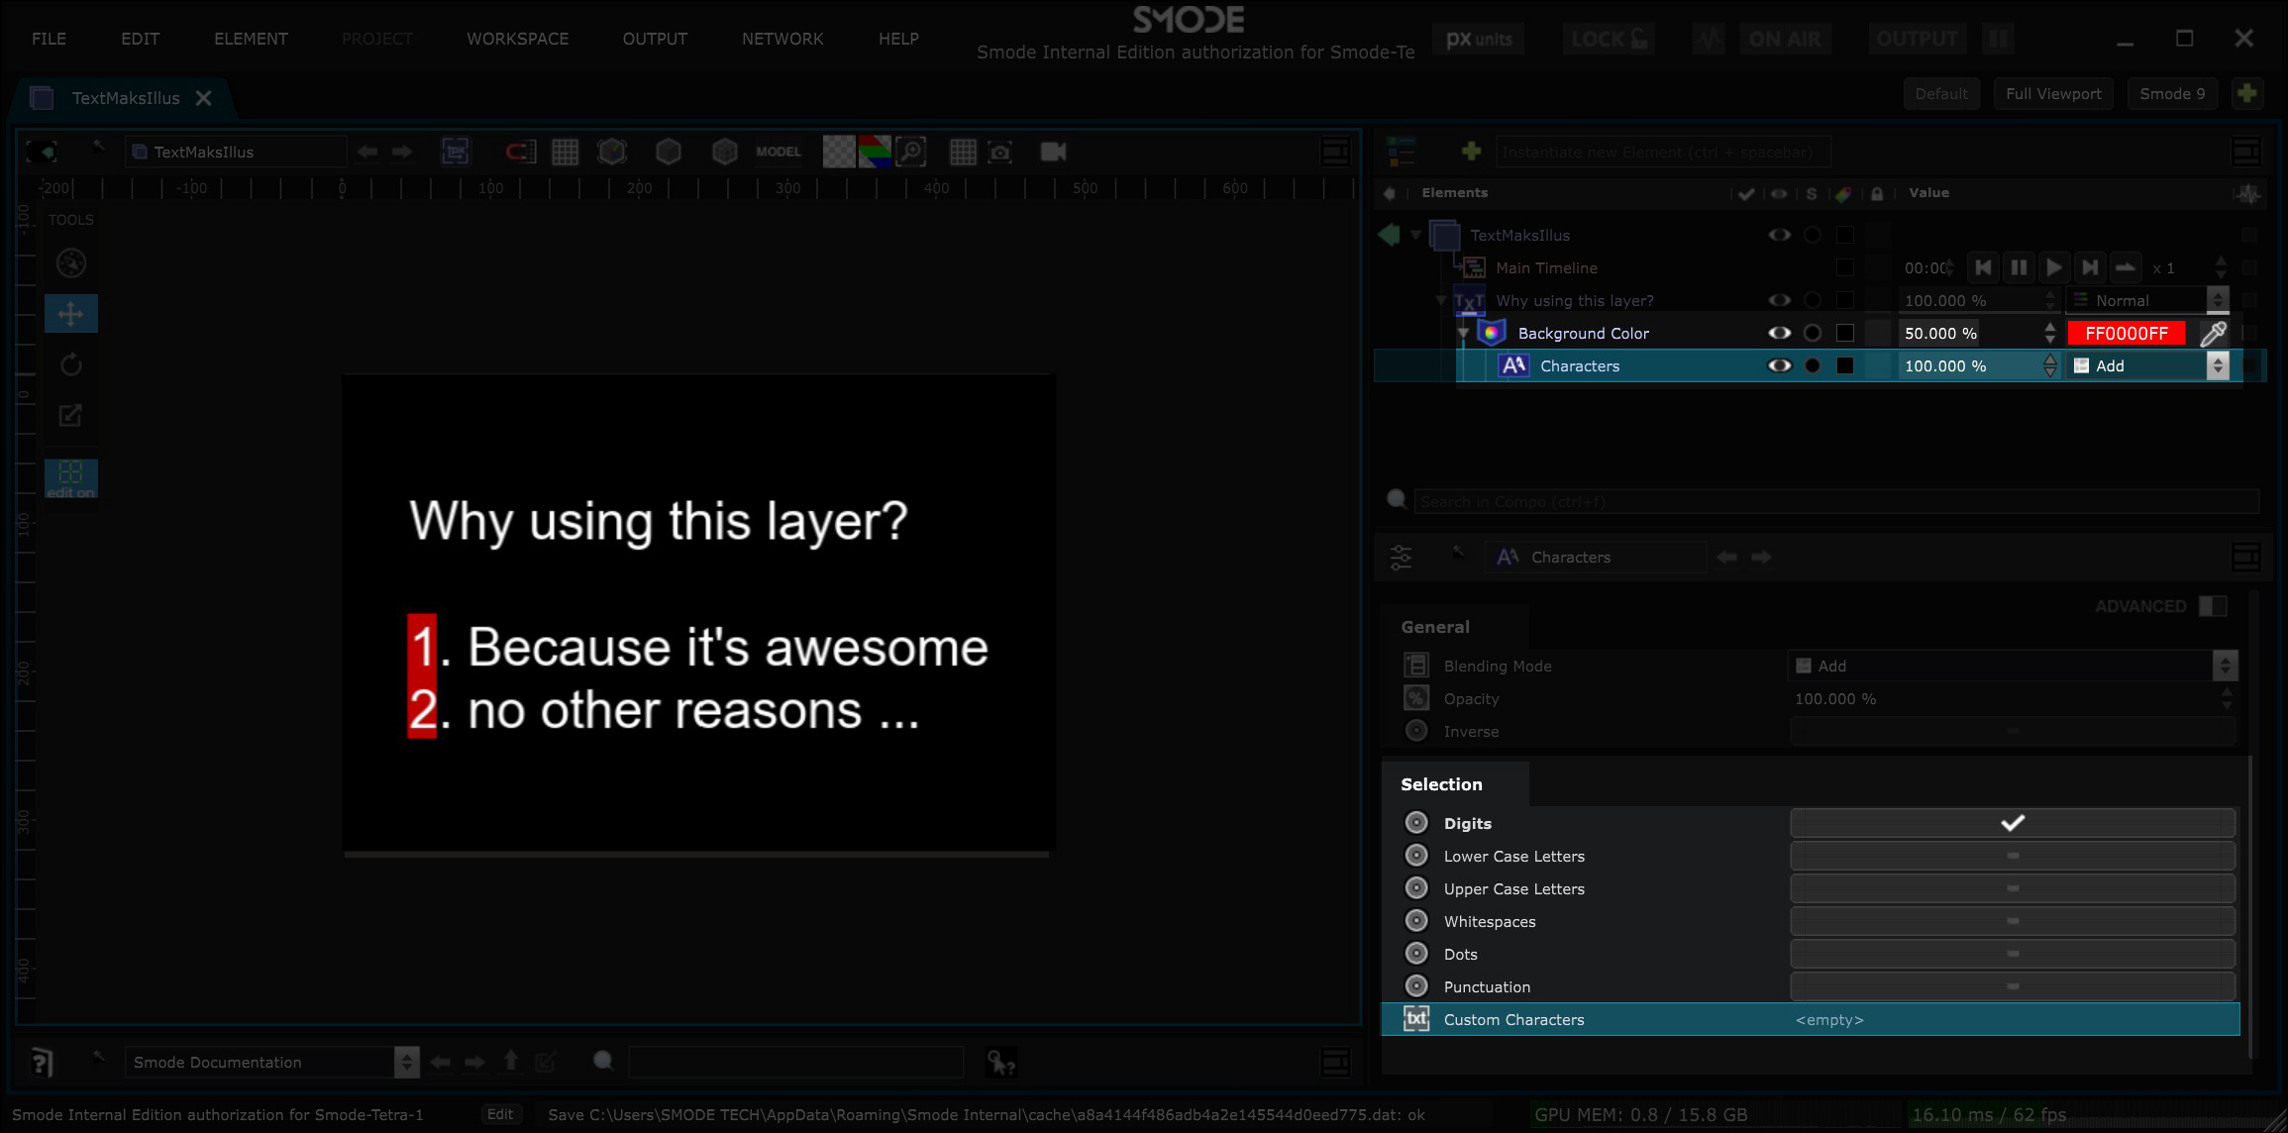This screenshot has height=1133, width=2288.
Task: Open the WORKSPACE menu
Action: tap(517, 39)
